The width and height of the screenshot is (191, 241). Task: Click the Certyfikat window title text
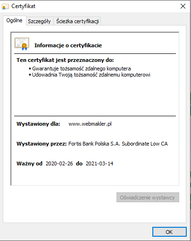23,6
